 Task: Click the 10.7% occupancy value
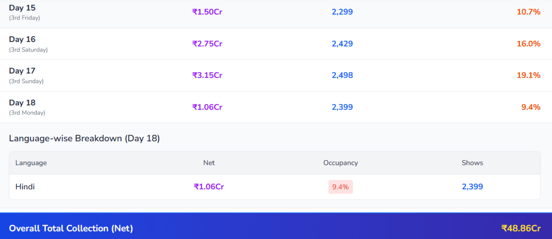pyautogui.click(x=528, y=12)
